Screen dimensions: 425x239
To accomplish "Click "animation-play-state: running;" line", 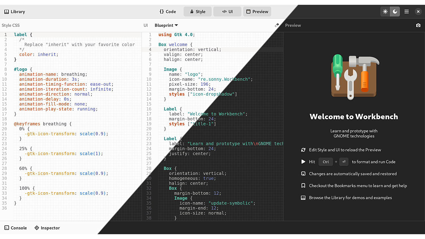I will [58, 109].
